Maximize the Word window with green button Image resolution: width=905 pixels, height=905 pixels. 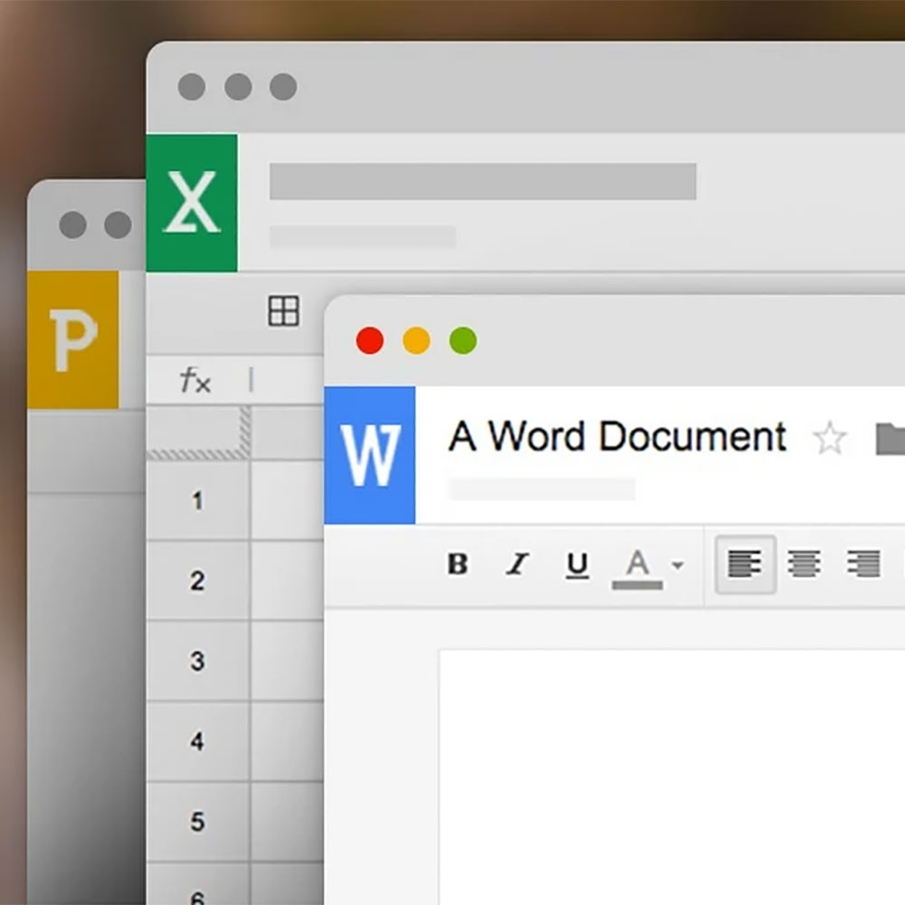click(462, 340)
